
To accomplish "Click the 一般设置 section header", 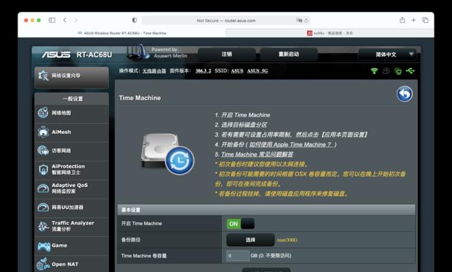I will click(x=73, y=99).
